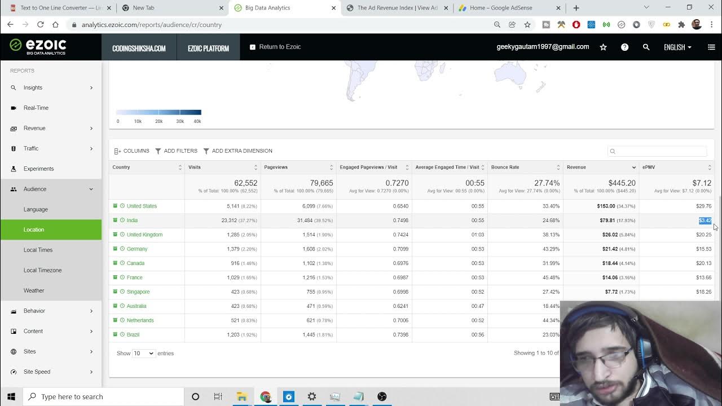Click the ADD FILTERS button
This screenshot has width=722, height=406.
point(176,151)
